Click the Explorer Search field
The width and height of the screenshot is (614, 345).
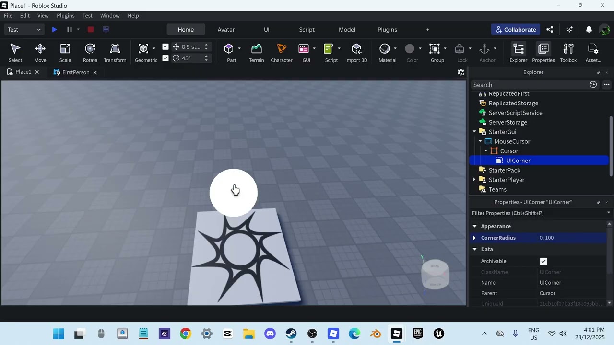click(x=529, y=85)
